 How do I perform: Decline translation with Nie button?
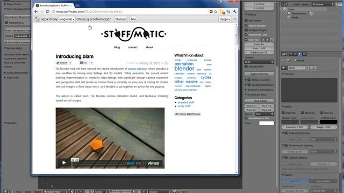click(133, 19)
